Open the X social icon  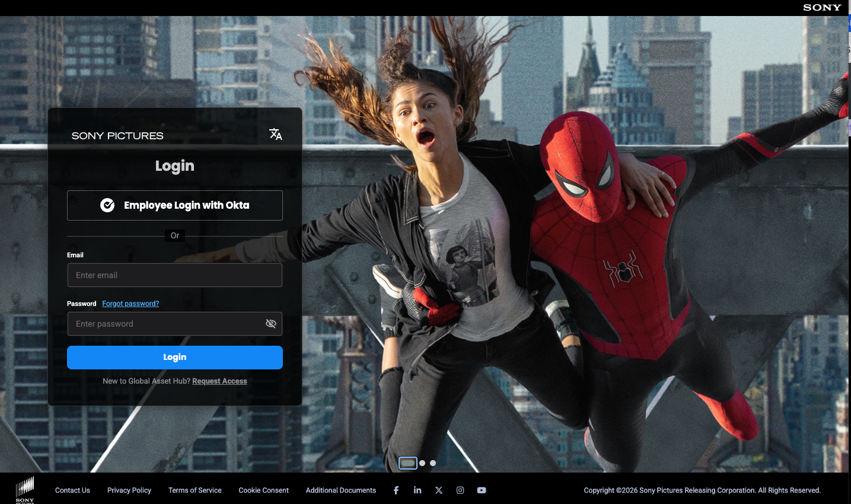[x=439, y=490]
